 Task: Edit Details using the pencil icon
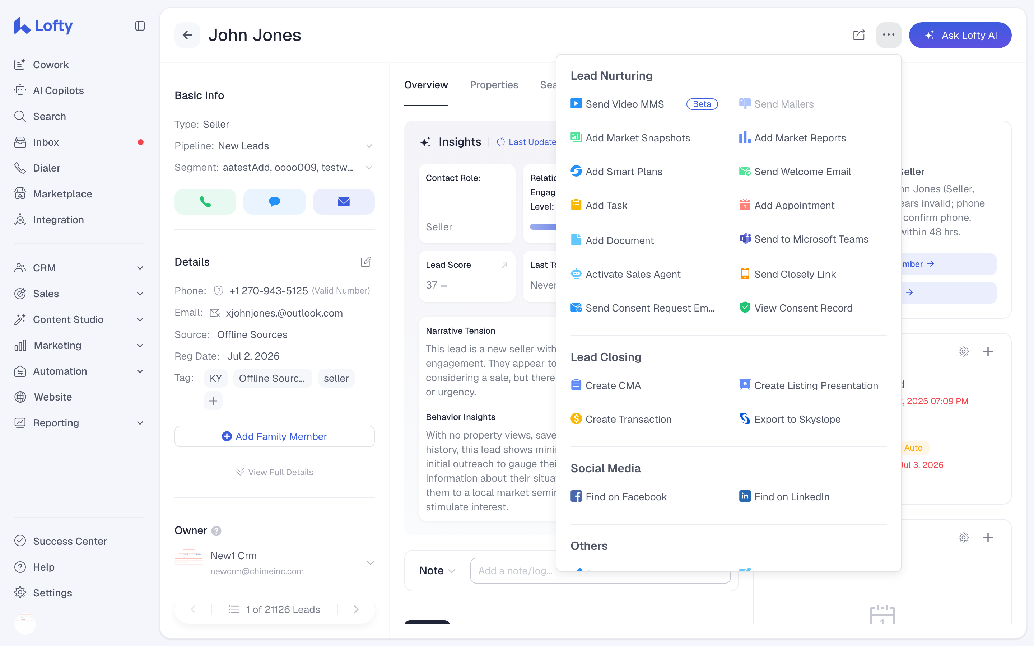(x=366, y=262)
